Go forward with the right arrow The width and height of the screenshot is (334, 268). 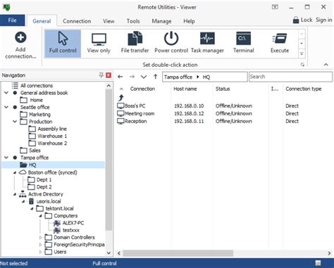[132, 77]
